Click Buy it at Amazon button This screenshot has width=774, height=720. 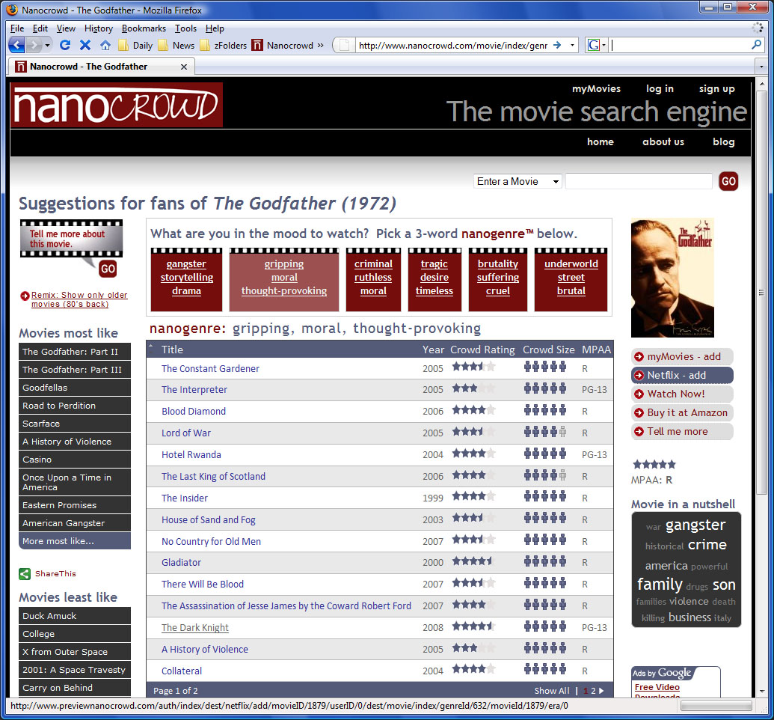click(682, 412)
